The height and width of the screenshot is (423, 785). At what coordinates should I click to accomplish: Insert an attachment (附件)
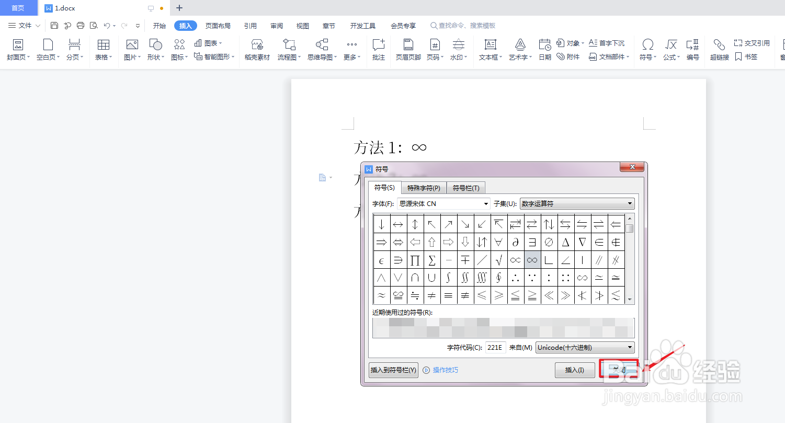click(x=568, y=56)
